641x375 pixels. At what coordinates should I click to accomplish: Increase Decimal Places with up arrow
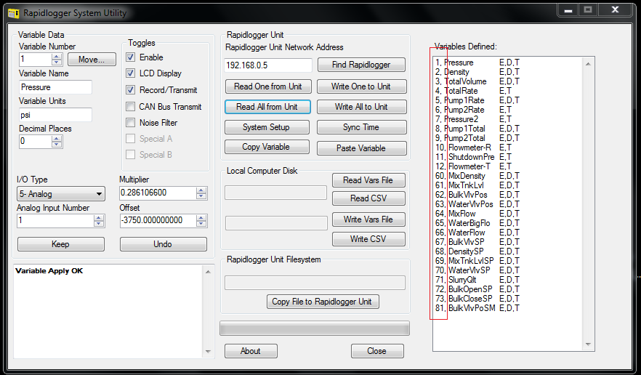57,139
